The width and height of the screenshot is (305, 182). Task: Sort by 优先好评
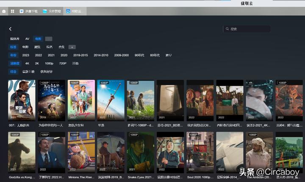[47, 72]
